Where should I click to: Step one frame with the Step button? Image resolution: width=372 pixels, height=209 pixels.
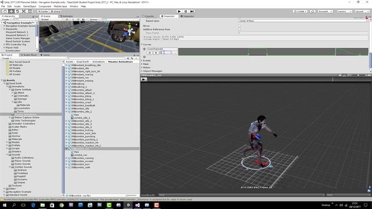point(192,12)
